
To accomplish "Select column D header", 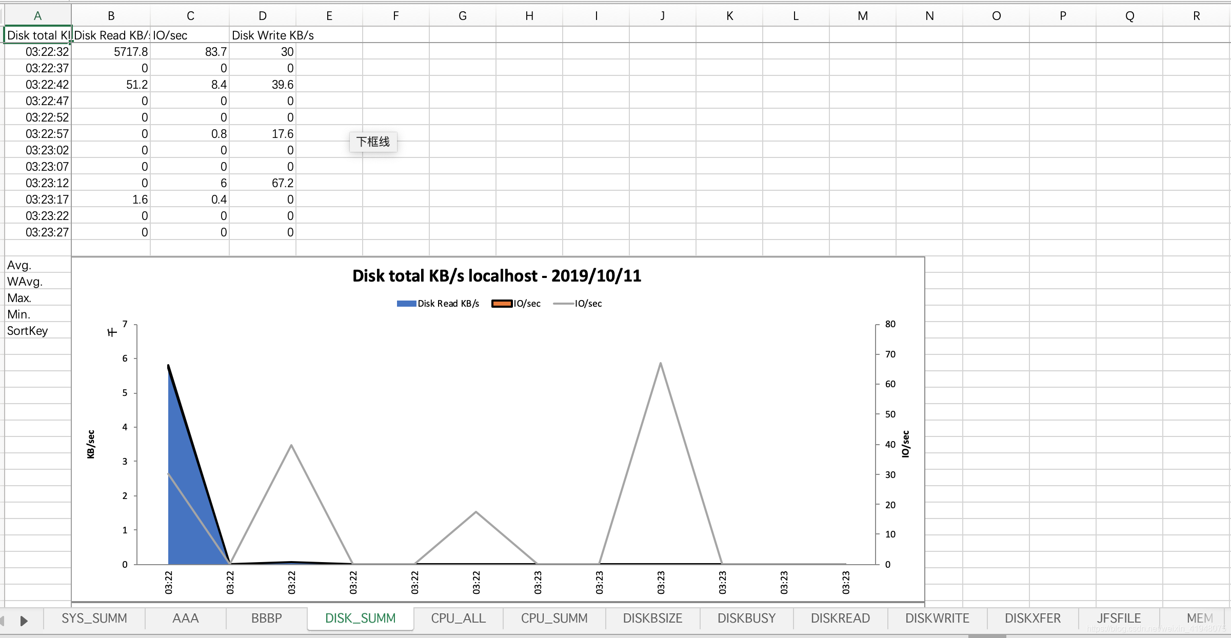I will tap(262, 16).
